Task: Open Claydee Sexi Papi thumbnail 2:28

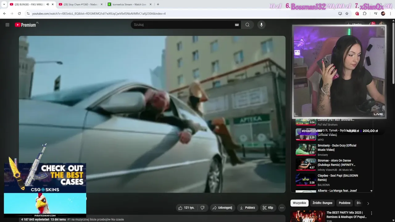Action: point(306,180)
